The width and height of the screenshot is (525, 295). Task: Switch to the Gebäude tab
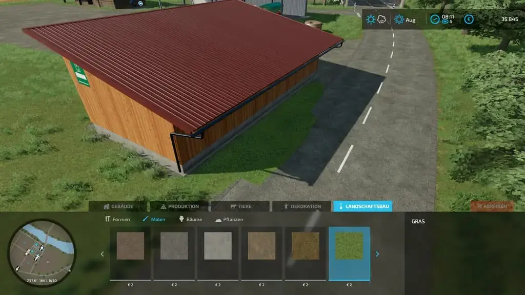click(118, 206)
